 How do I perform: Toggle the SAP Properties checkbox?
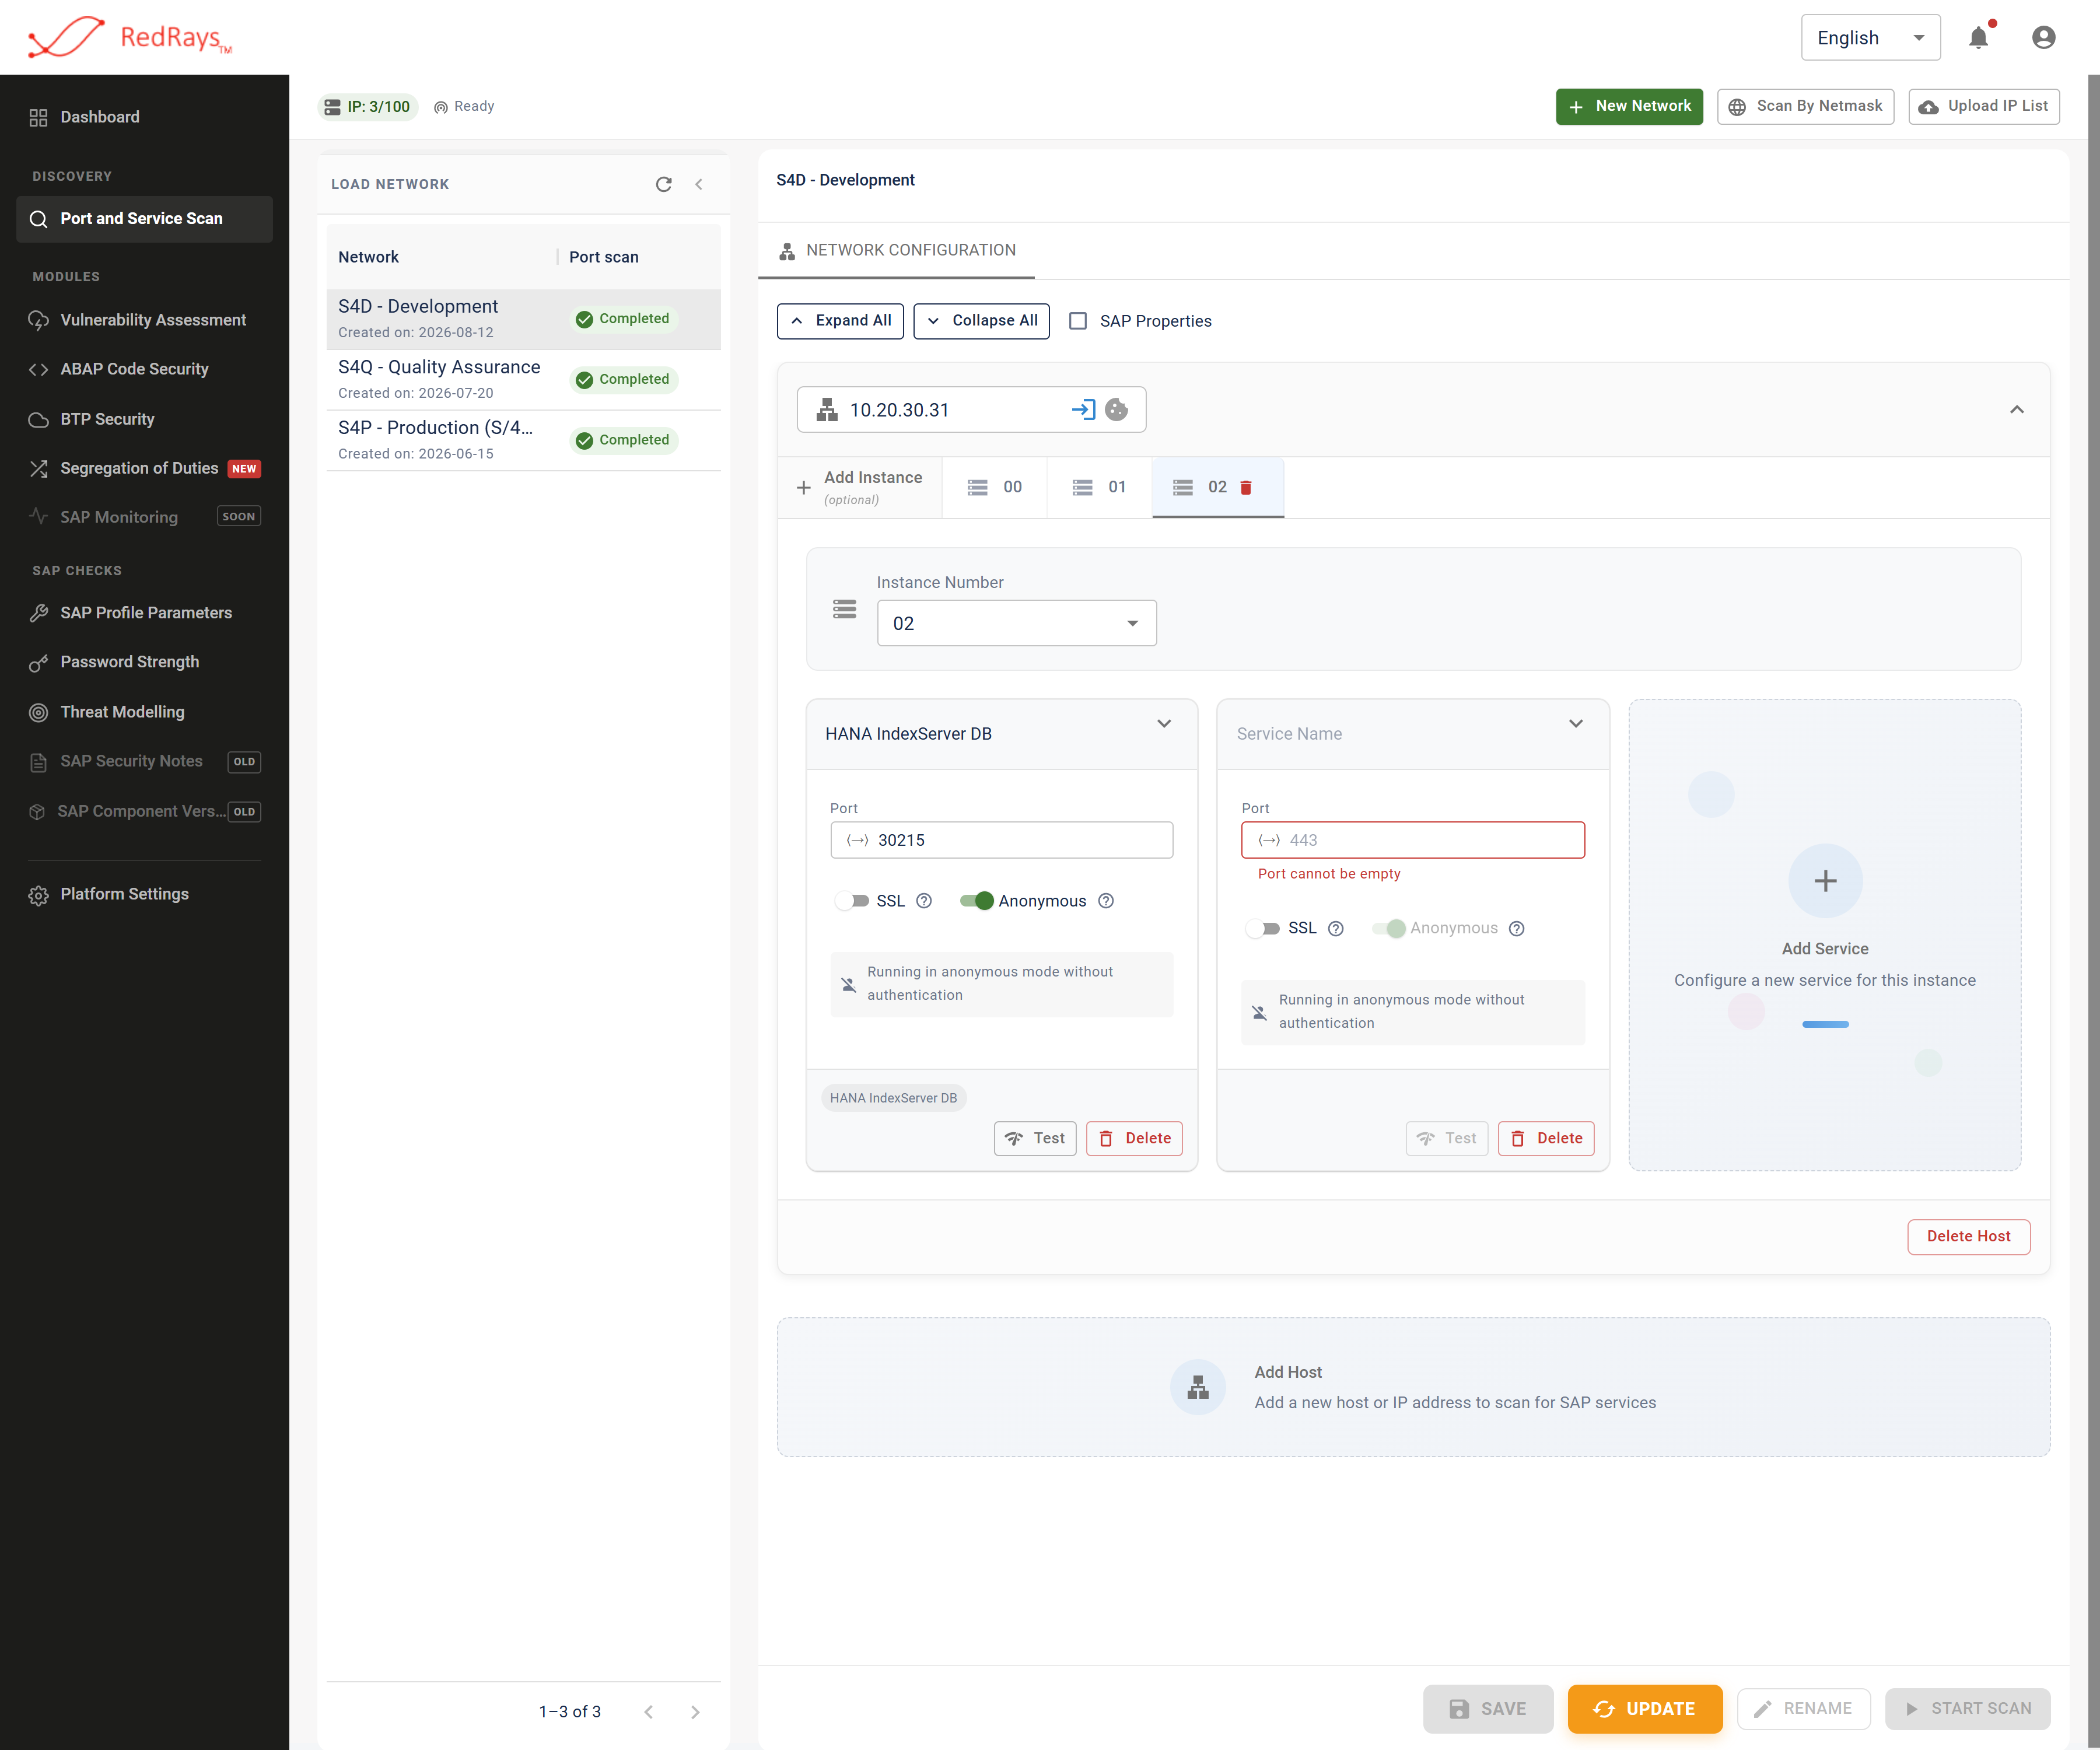(x=1078, y=321)
